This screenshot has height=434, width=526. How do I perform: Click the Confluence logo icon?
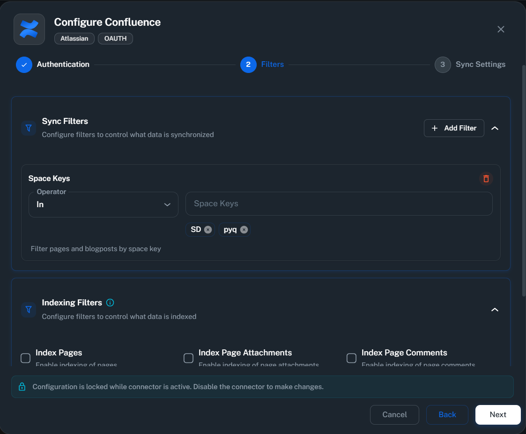tap(29, 29)
